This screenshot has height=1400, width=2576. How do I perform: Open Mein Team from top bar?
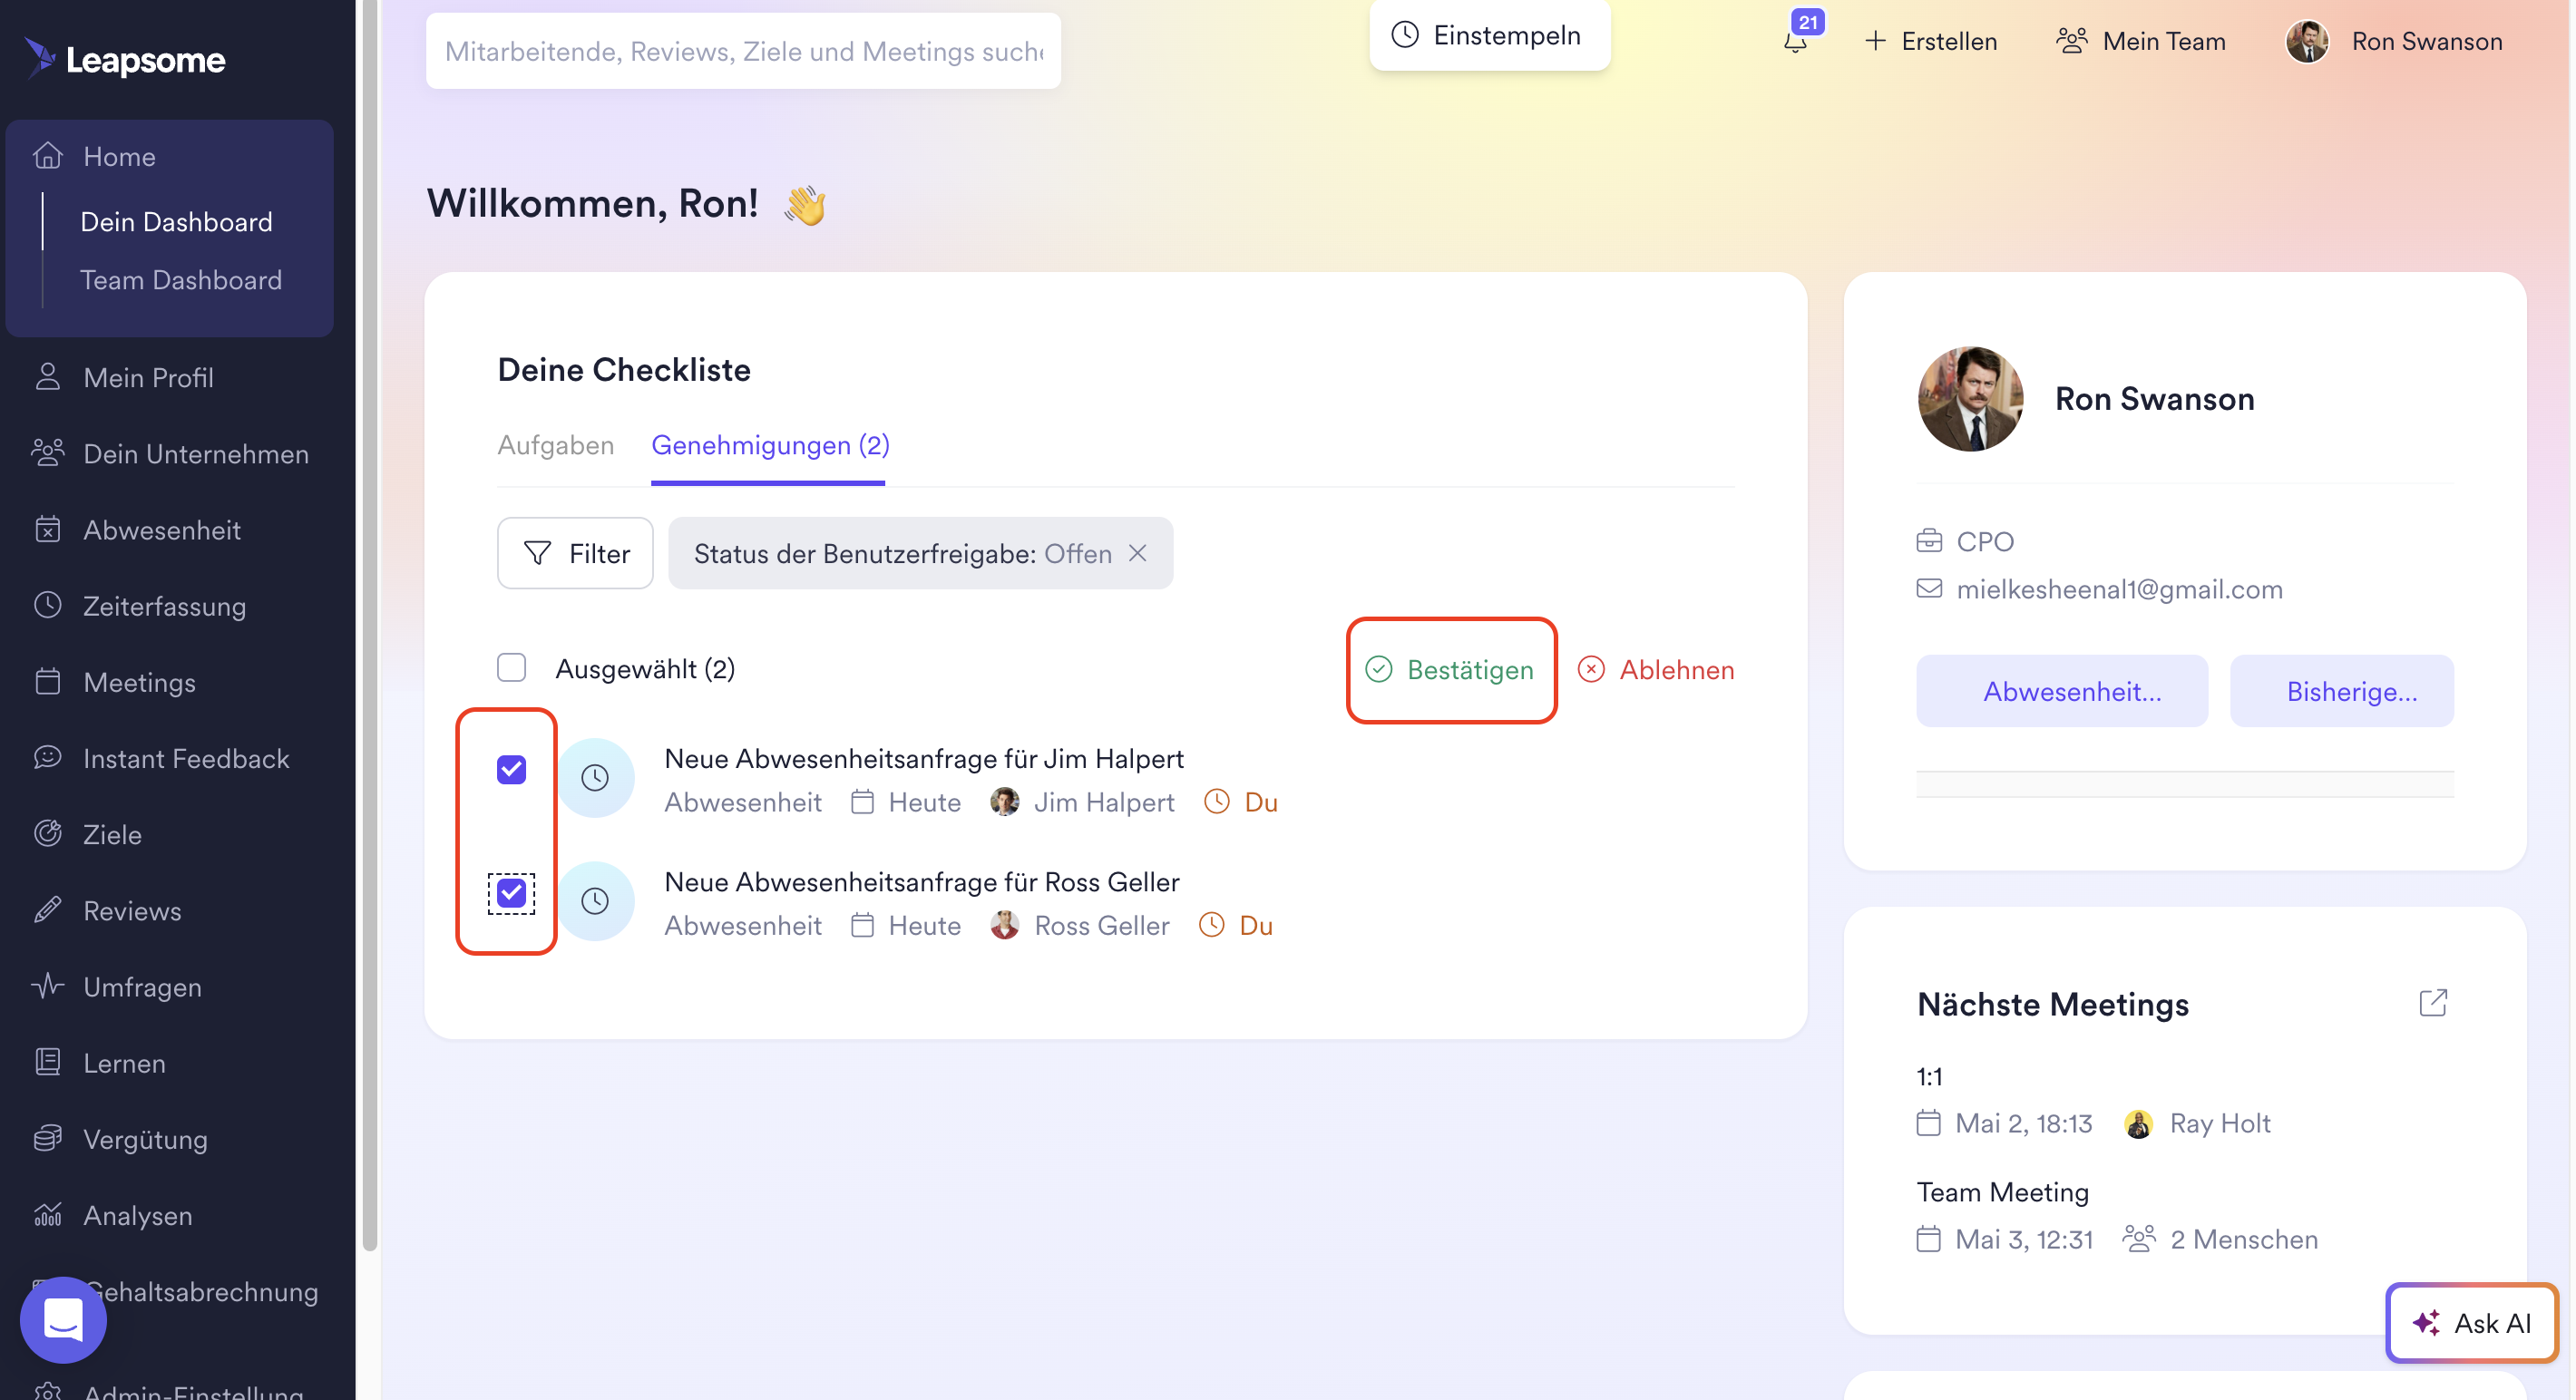(2142, 41)
